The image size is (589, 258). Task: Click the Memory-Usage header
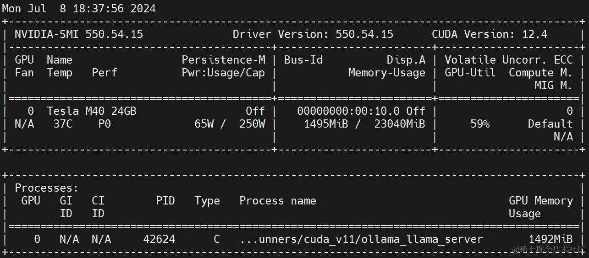pos(387,73)
